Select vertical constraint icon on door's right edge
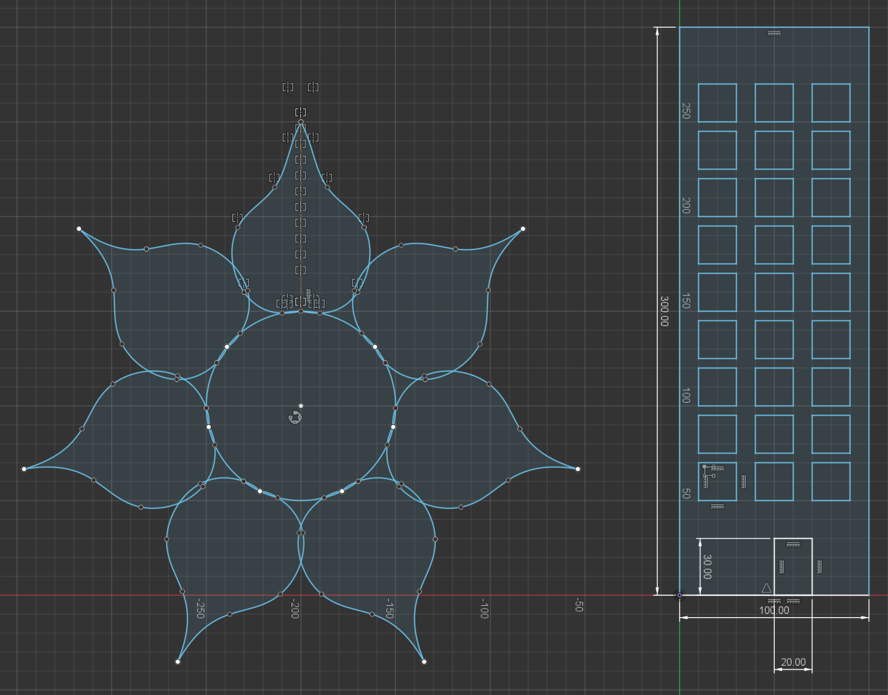The height and width of the screenshot is (695, 888). click(819, 567)
